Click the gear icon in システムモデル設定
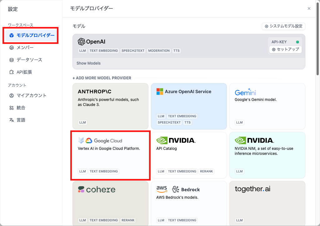The width and height of the screenshot is (320, 226). 266,26
